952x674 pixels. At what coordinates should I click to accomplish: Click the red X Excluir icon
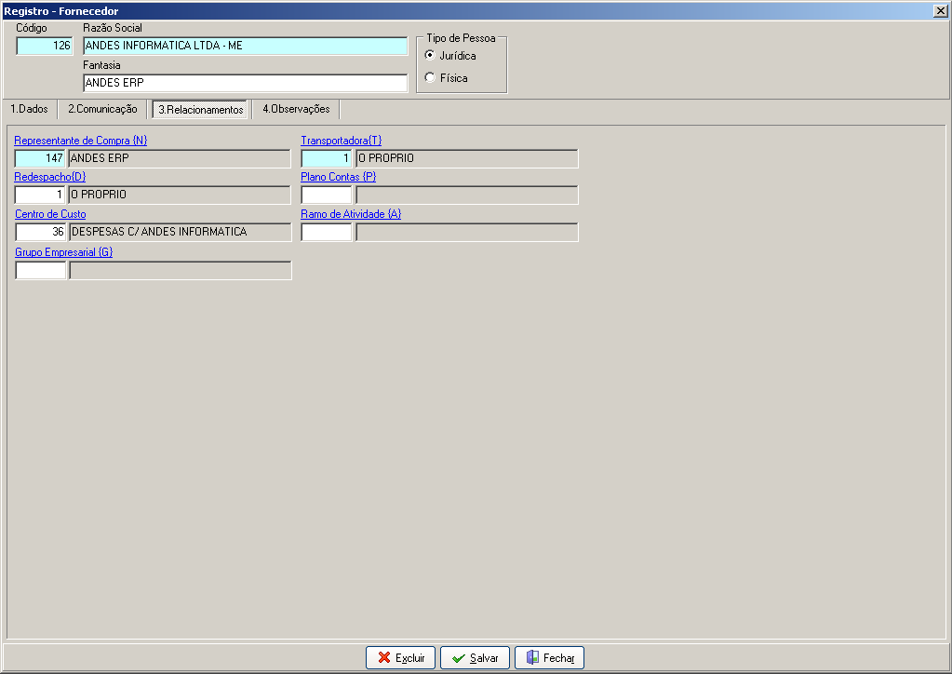point(383,657)
